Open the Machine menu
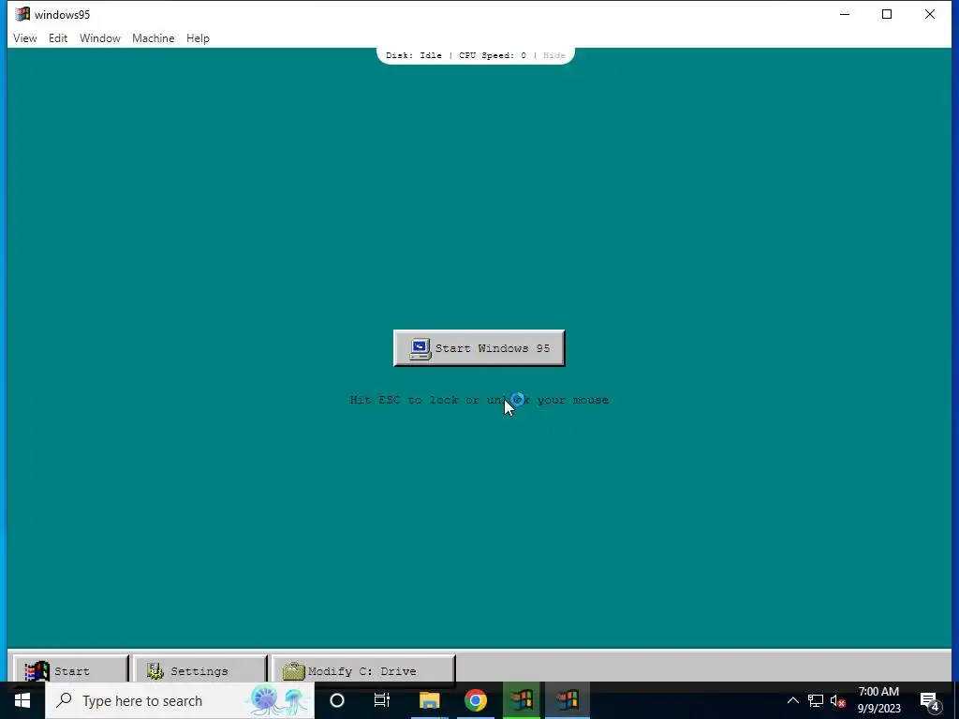 point(153,37)
